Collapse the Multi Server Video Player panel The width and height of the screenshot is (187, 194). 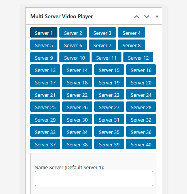pos(157,16)
